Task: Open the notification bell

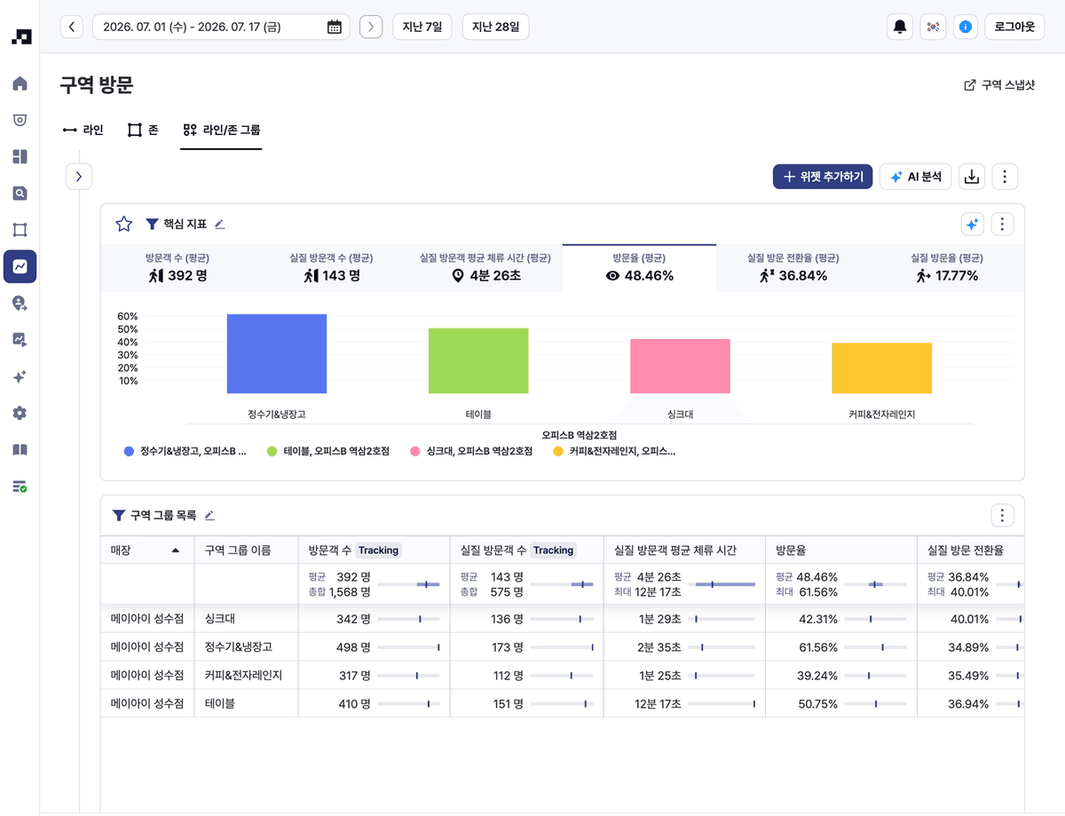Action: coord(900,27)
